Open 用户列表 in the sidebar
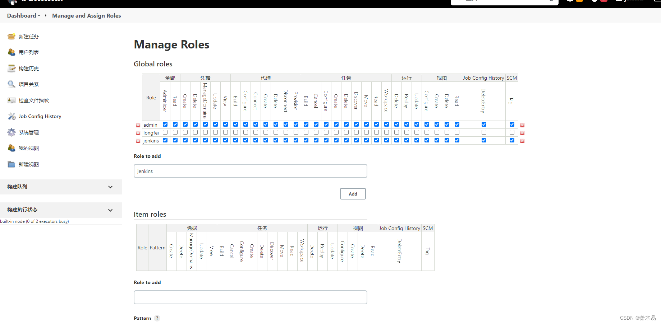The image size is (661, 324). pyautogui.click(x=29, y=52)
